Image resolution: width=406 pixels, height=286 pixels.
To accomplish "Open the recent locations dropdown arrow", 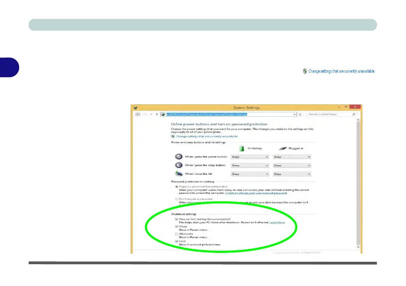I will coord(151,114).
